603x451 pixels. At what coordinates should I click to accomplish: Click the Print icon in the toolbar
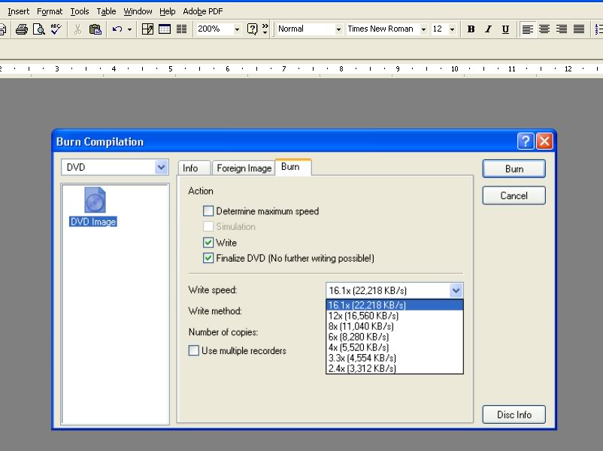click(x=22, y=29)
